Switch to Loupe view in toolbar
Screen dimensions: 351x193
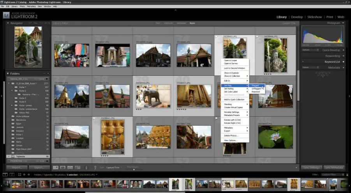click(x=62, y=168)
